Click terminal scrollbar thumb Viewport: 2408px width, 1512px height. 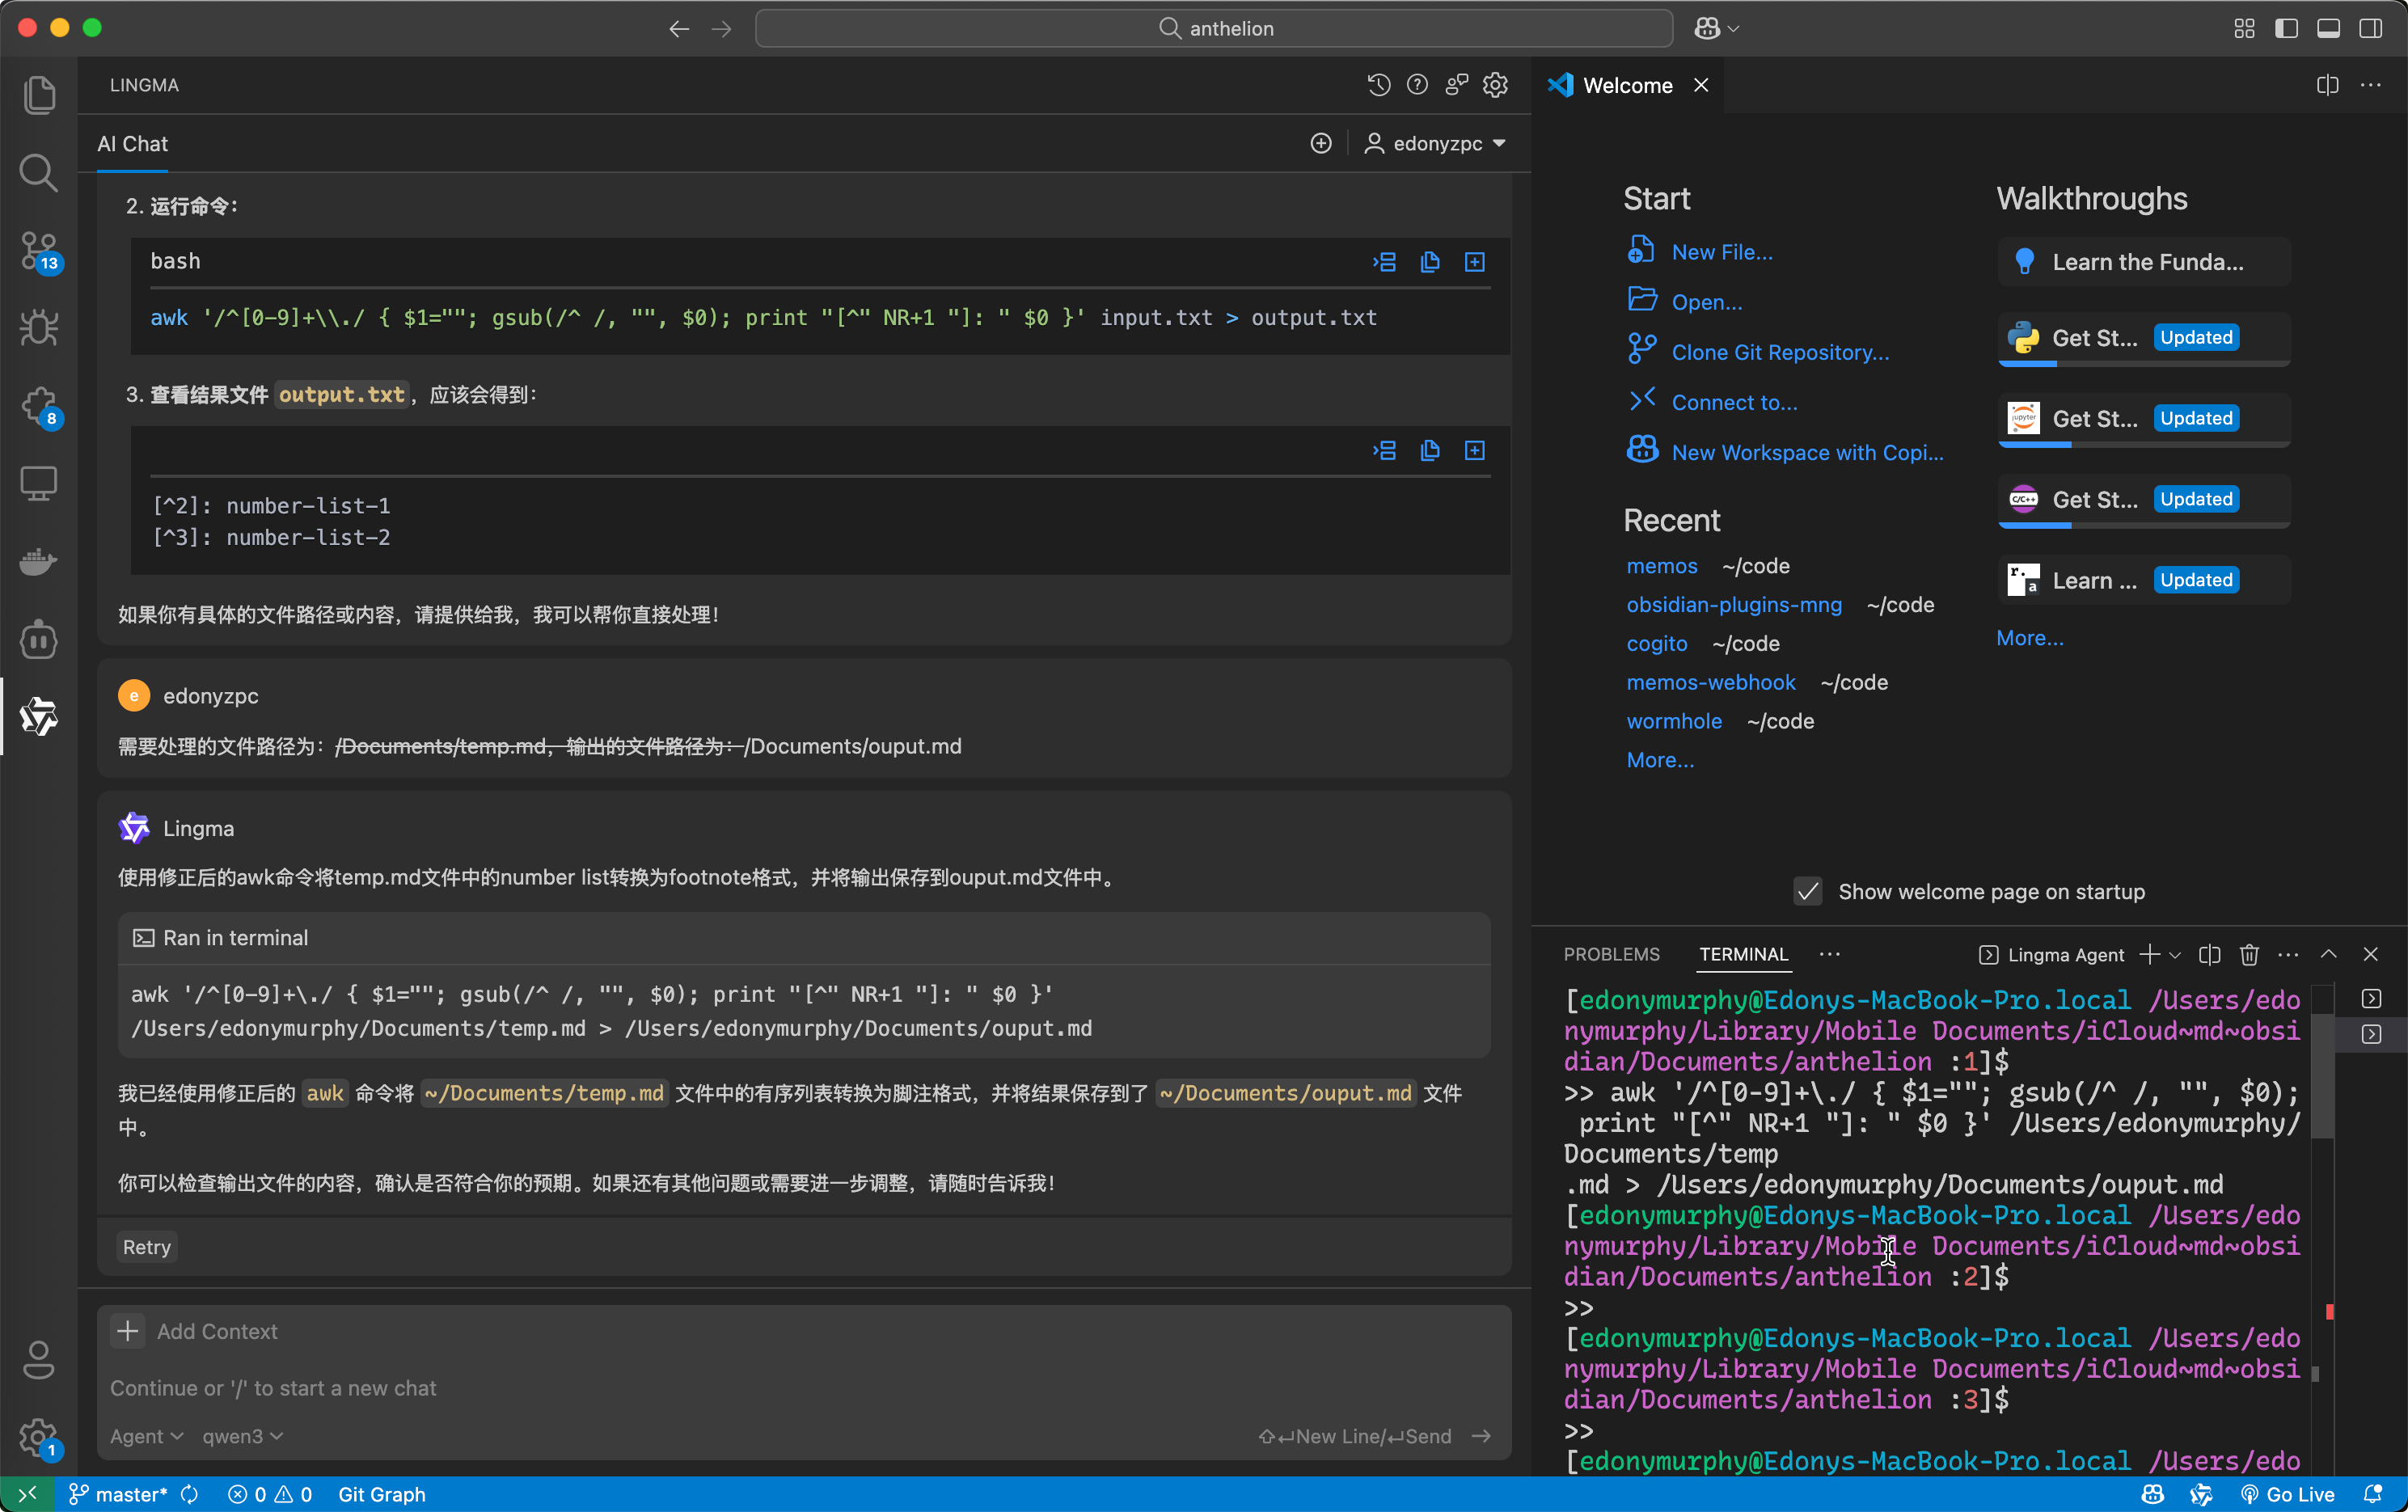(2323, 1077)
